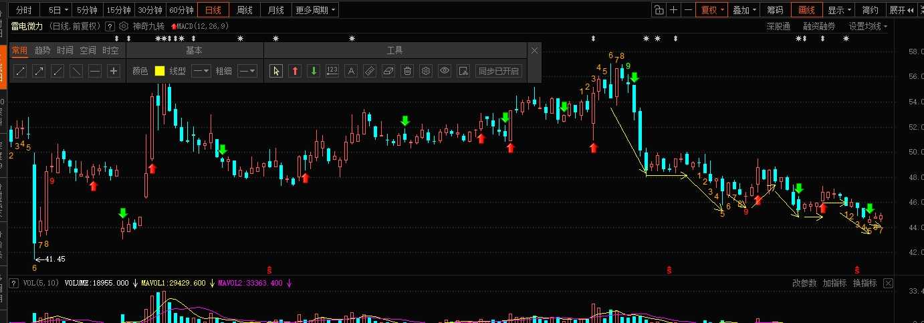Click 加指标 to add indicator

tap(834, 284)
